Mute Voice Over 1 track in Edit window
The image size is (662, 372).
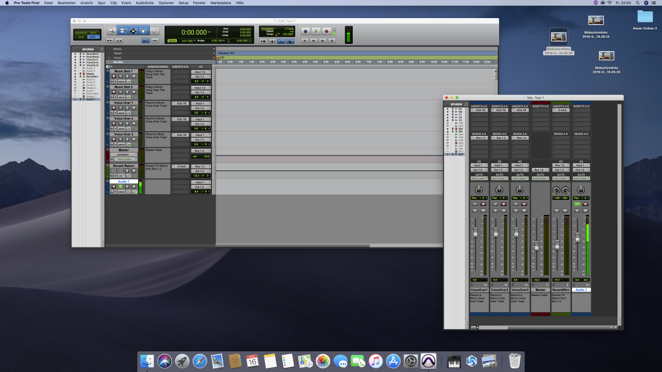(134, 107)
